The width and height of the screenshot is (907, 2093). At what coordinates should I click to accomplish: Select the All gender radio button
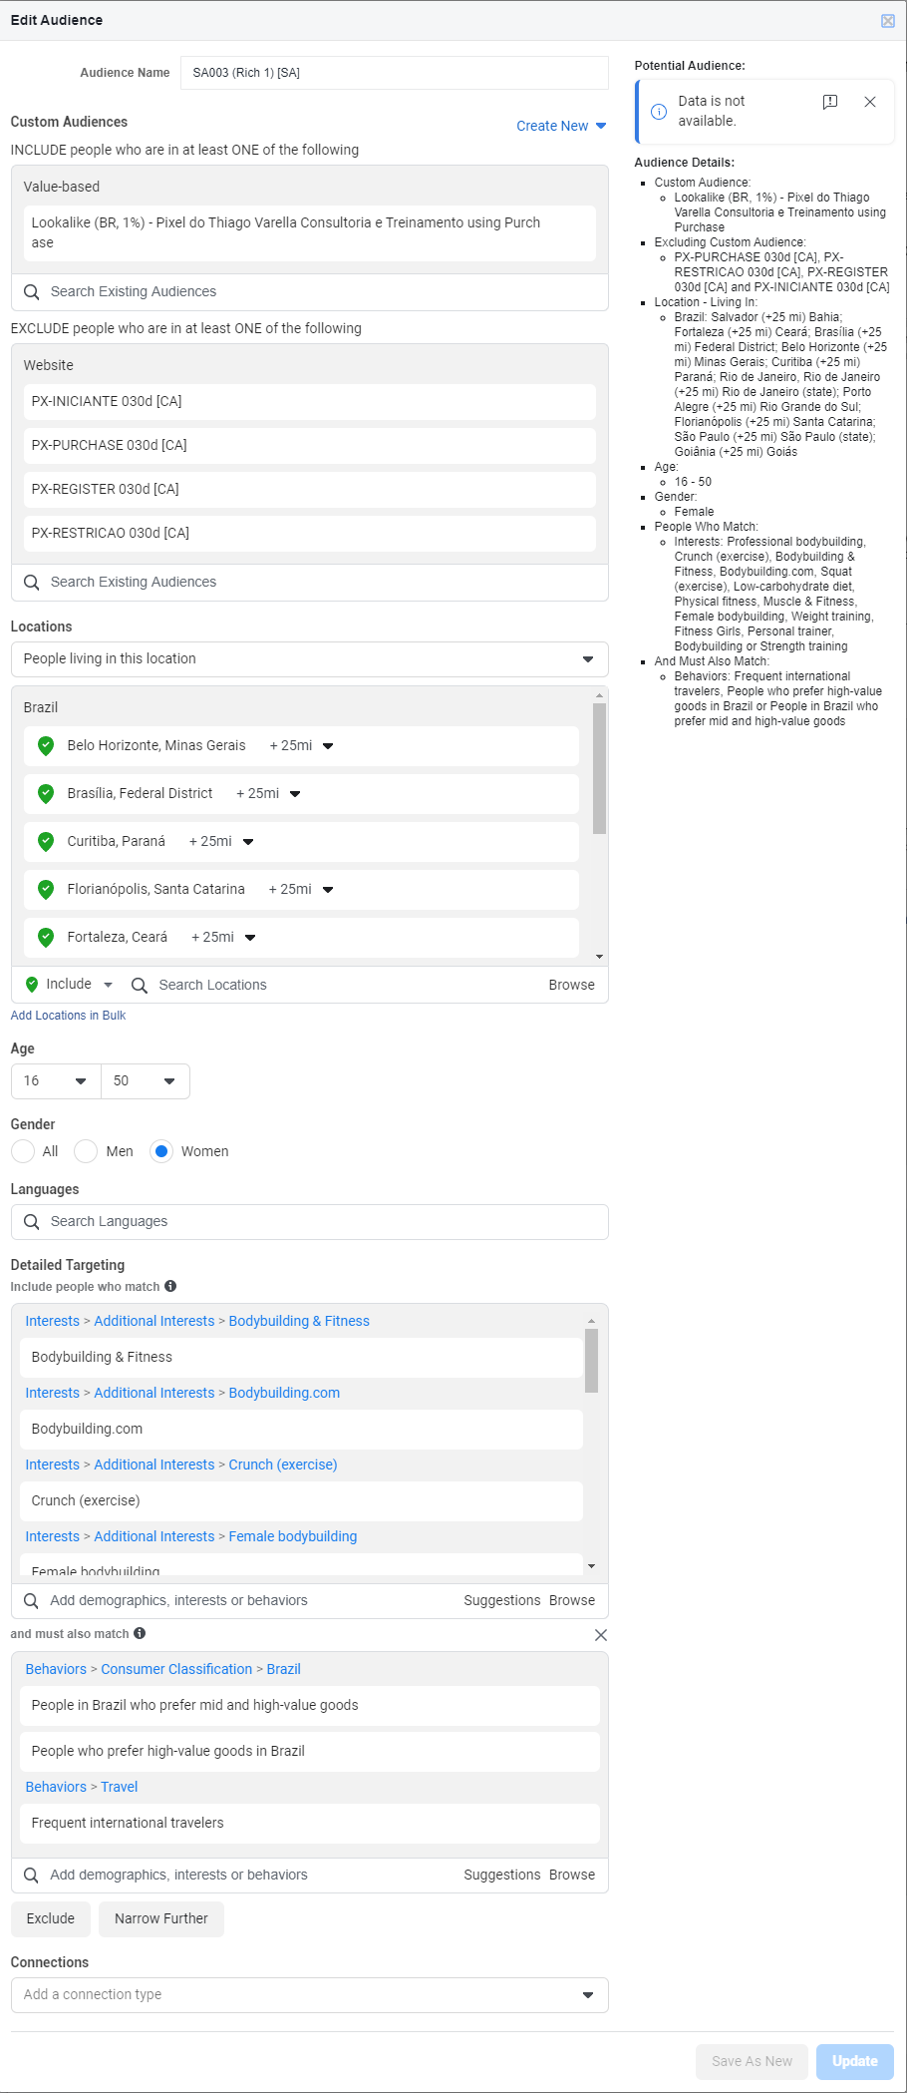[23, 1151]
